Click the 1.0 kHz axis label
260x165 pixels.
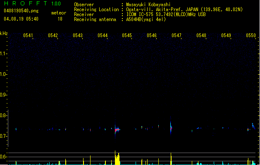point(3,74)
